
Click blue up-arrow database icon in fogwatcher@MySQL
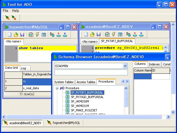[x=65, y=35]
